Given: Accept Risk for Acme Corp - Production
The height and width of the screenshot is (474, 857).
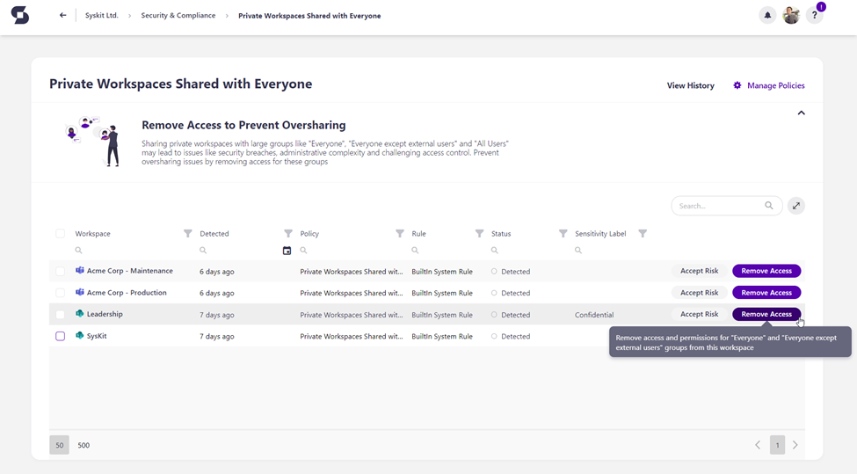Looking at the screenshot, I should (x=699, y=293).
